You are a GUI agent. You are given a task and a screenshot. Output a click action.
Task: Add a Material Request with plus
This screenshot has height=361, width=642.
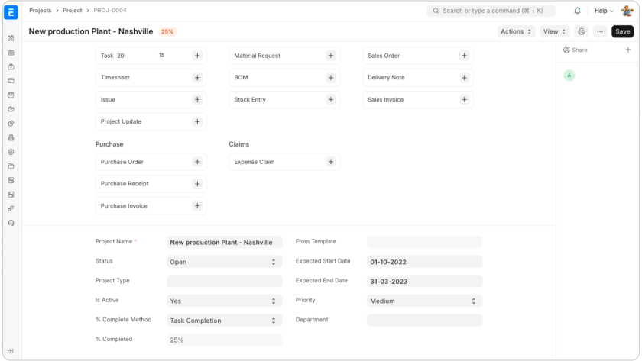pyautogui.click(x=330, y=56)
